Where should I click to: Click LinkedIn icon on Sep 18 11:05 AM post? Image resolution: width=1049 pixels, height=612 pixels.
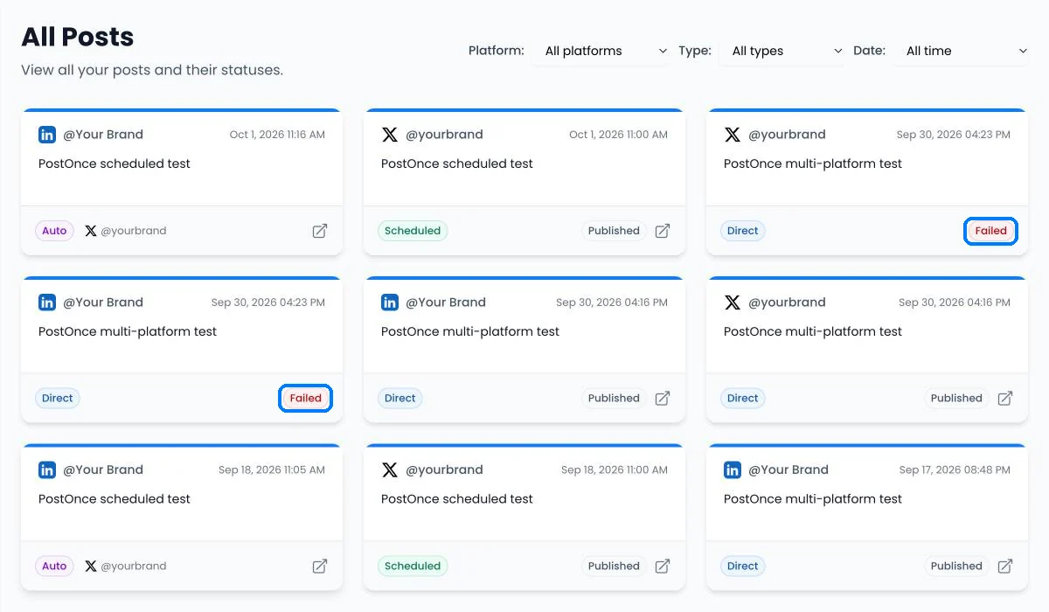pos(47,470)
